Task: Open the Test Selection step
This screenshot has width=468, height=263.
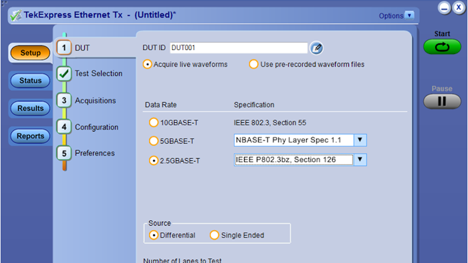Action: point(98,73)
